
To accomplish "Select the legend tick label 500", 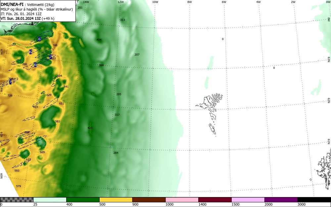I will [x=102, y=204].
